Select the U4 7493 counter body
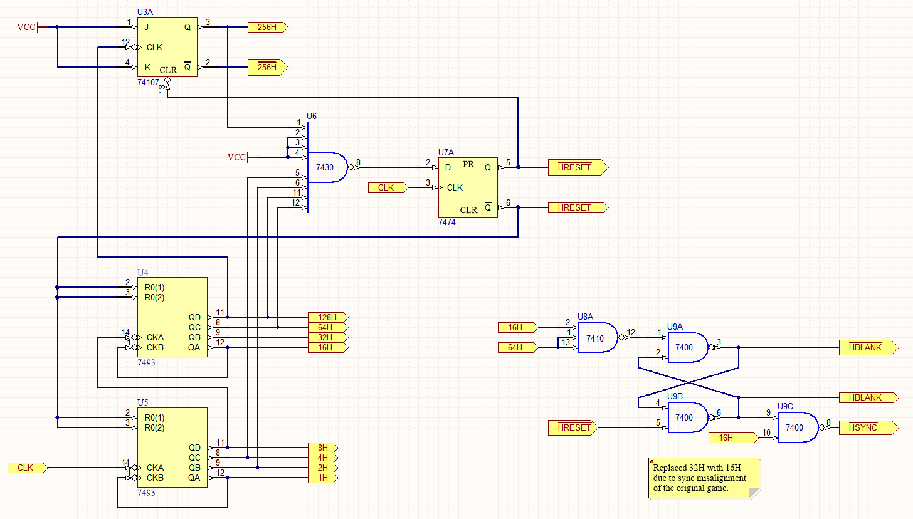913x519 pixels. (x=172, y=317)
